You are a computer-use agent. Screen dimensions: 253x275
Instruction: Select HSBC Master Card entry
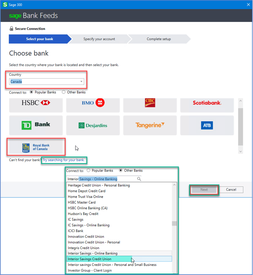point(119,202)
